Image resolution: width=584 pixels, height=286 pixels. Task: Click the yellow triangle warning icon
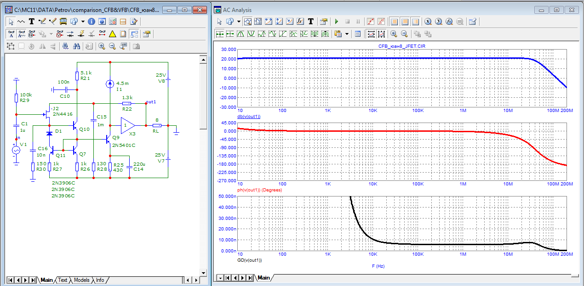(112, 34)
